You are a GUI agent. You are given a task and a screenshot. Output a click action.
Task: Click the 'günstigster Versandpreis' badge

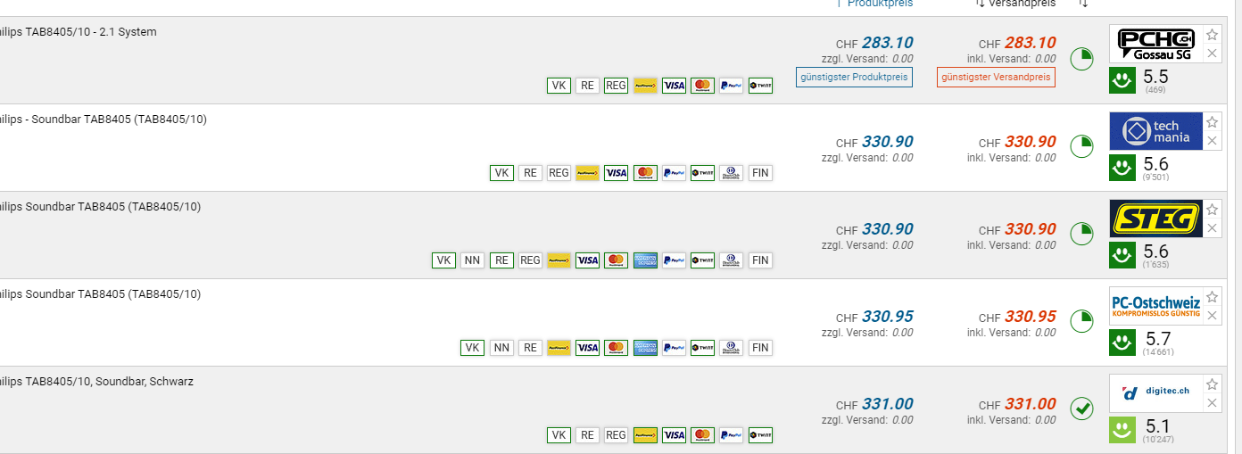[996, 78]
